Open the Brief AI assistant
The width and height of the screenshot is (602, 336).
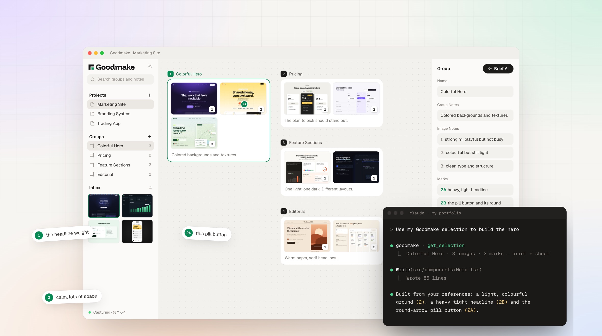point(498,69)
